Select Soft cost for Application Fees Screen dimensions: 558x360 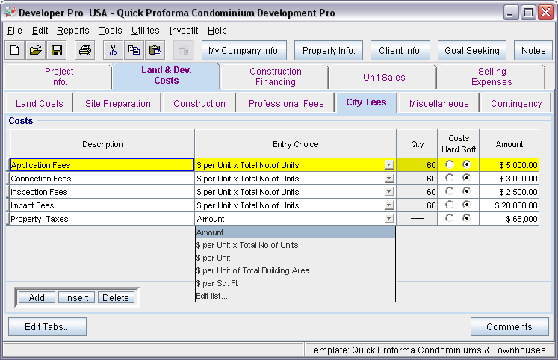tap(467, 164)
